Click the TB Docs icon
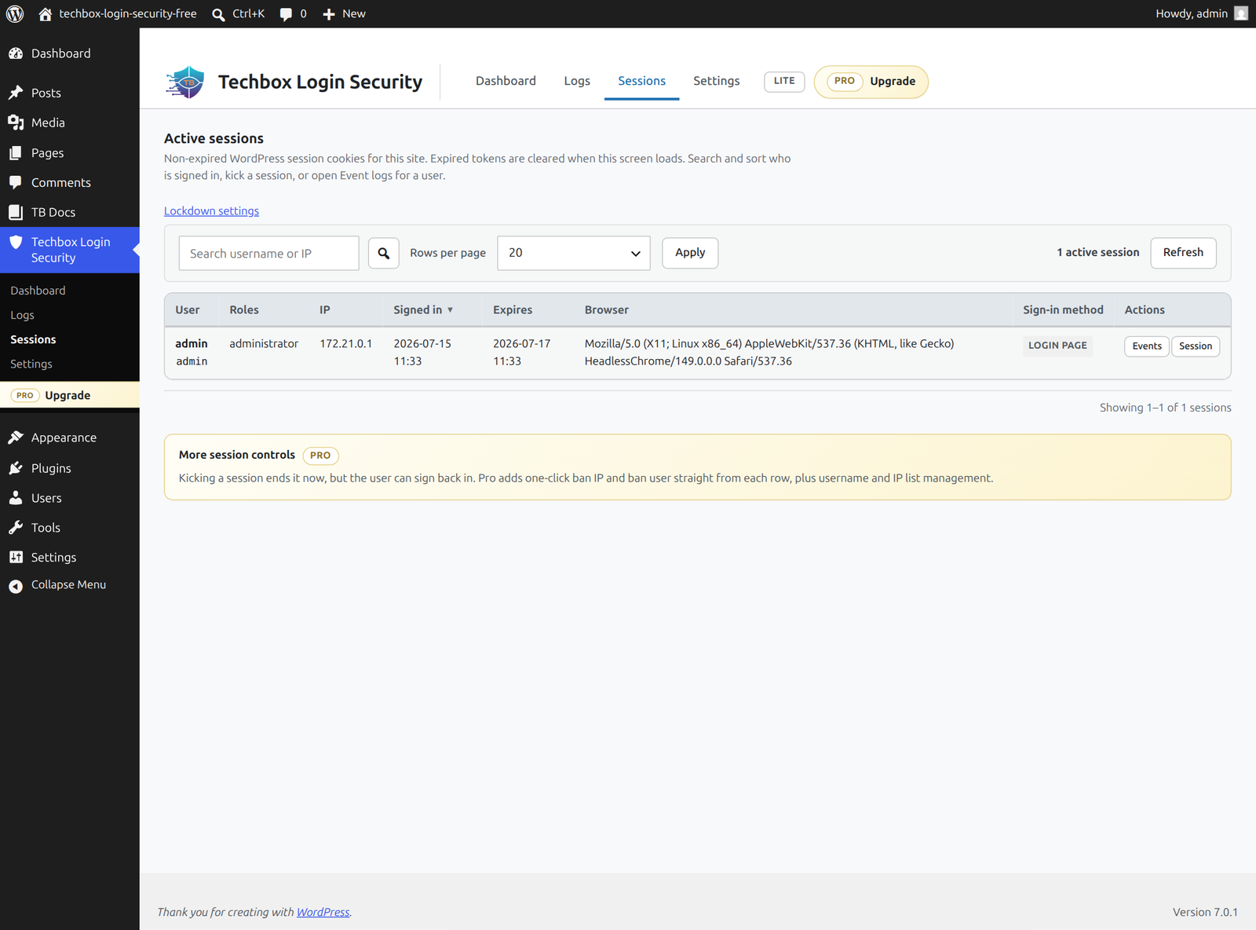 click(16, 212)
